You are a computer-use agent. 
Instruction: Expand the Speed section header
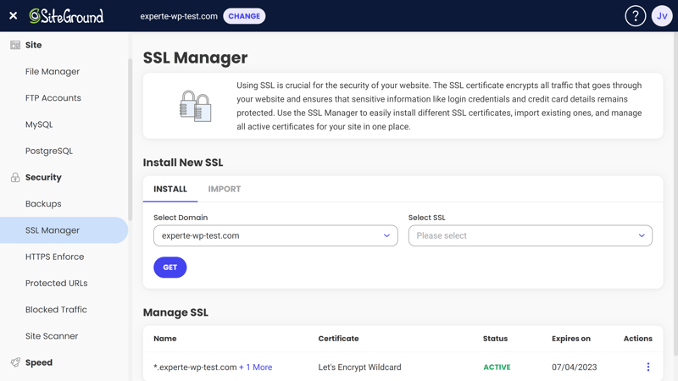coord(38,362)
